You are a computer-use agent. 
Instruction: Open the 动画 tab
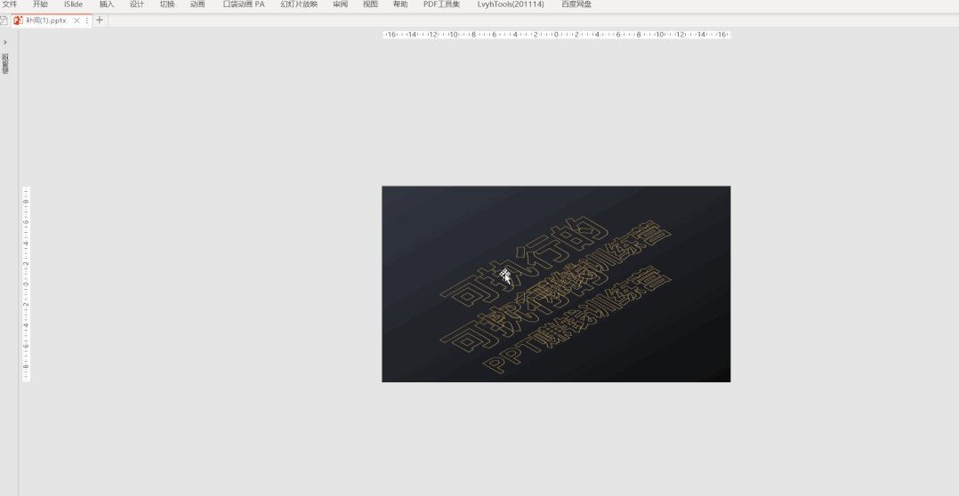click(197, 4)
